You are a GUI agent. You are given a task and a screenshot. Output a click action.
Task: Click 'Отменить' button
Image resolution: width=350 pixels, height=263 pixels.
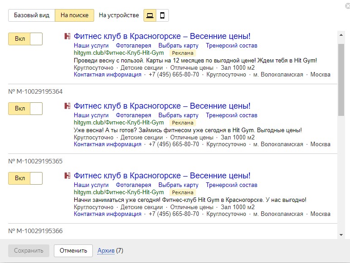tap(73, 250)
